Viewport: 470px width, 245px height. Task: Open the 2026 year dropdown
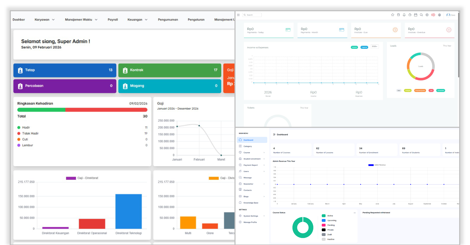click(x=374, y=46)
